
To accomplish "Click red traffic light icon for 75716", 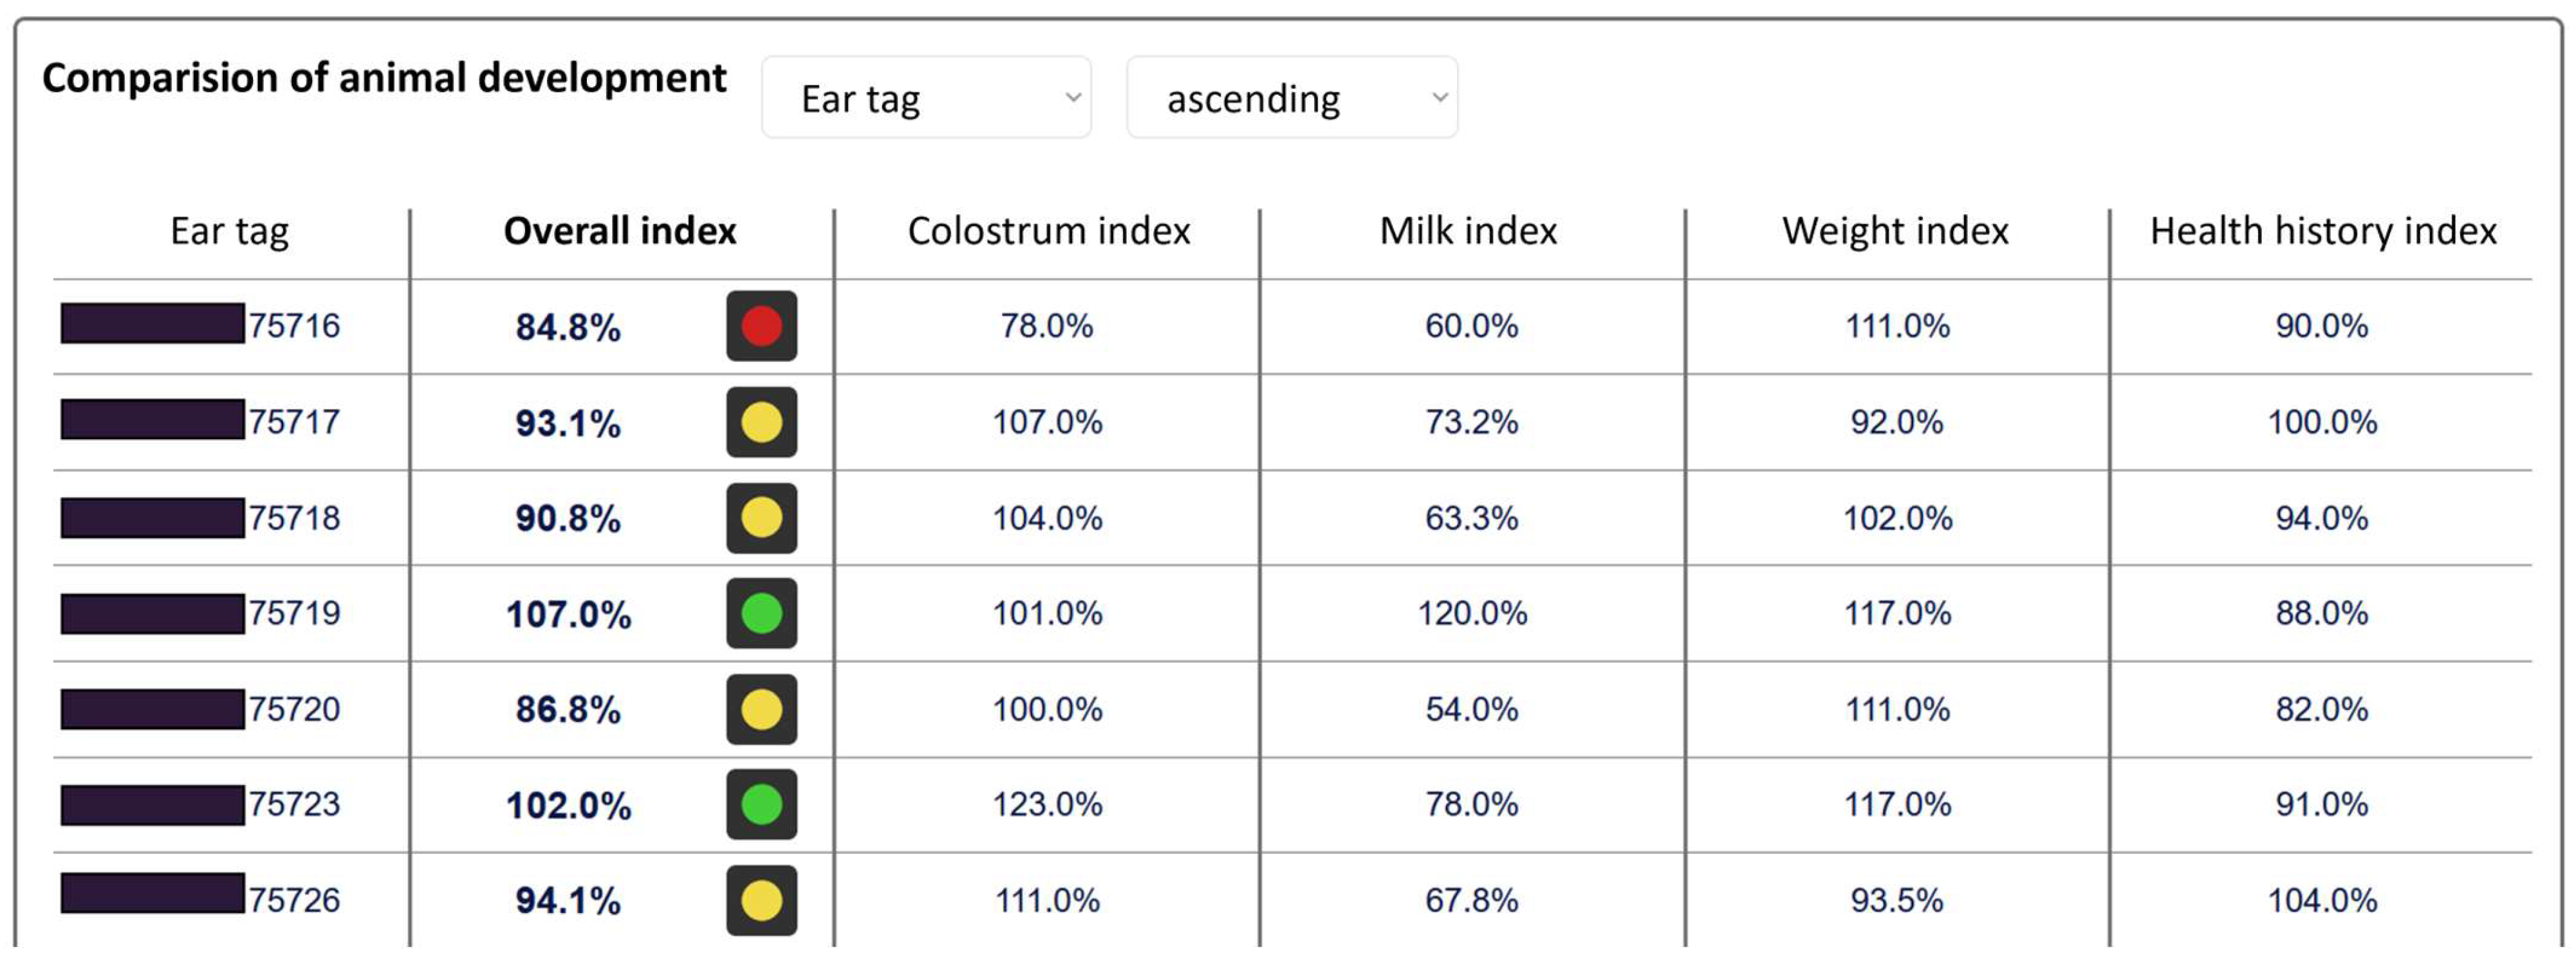I will click(761, 325).
